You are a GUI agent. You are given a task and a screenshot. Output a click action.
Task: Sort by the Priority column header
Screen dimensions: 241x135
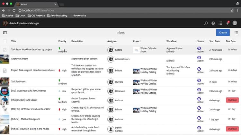62,41
